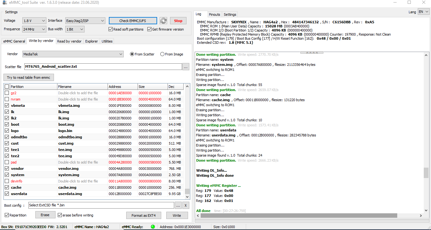Click the log's horizontal scroll right arrow
431x230 pixels.
click(x=421, y=216)
